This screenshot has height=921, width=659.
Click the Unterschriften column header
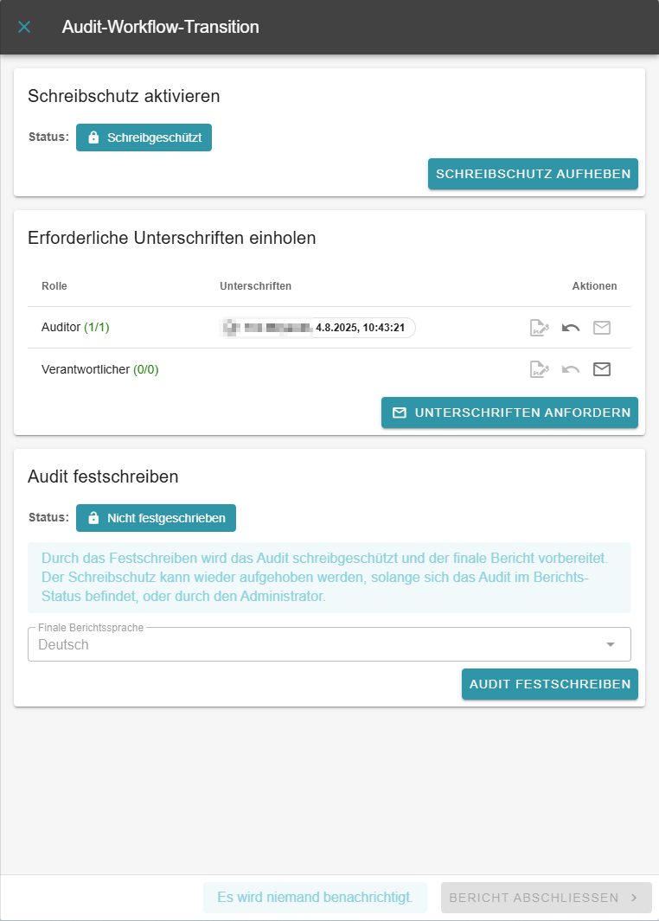[255, 286]
